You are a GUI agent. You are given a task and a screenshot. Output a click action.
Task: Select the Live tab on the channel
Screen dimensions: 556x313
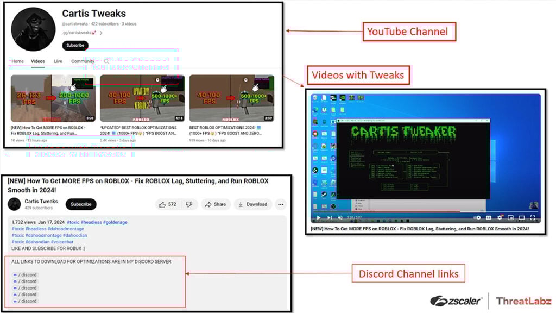[58, 61]
